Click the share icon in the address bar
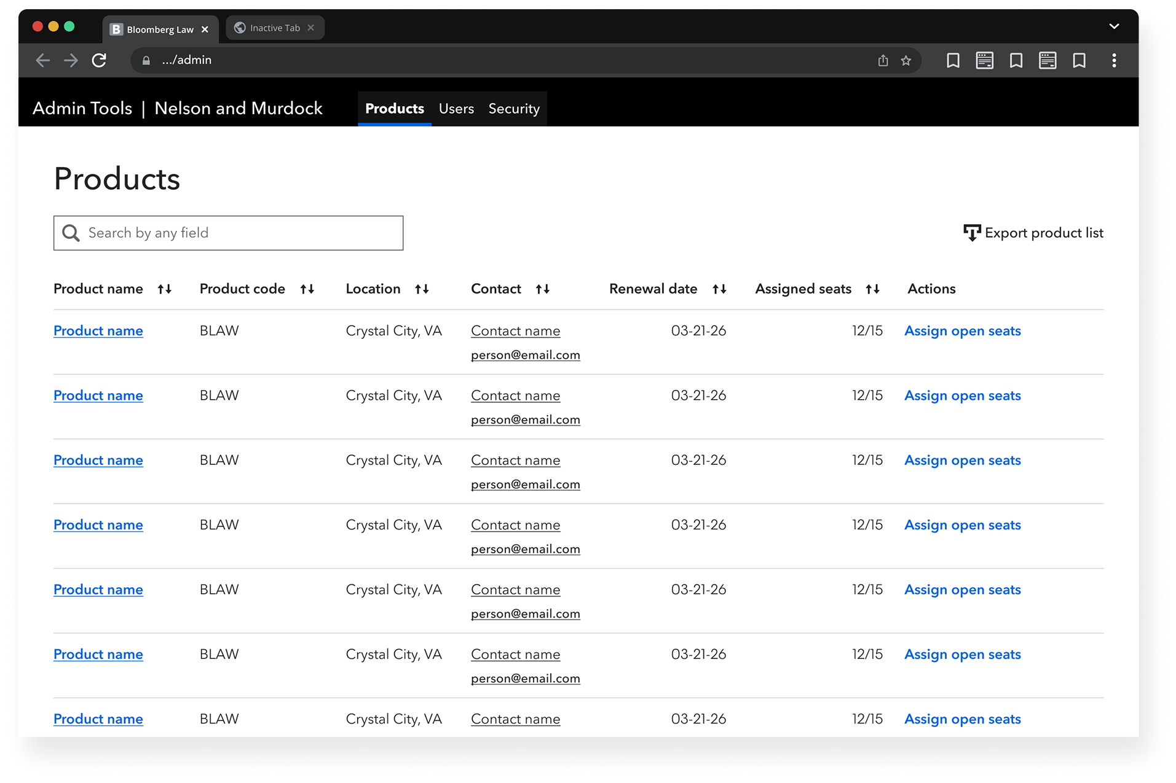 883,60
